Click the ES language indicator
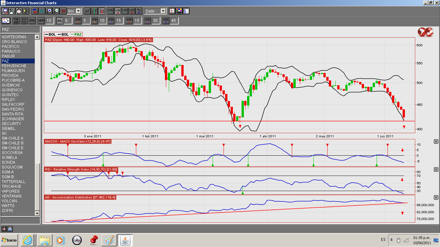 (x=383, y=240)
